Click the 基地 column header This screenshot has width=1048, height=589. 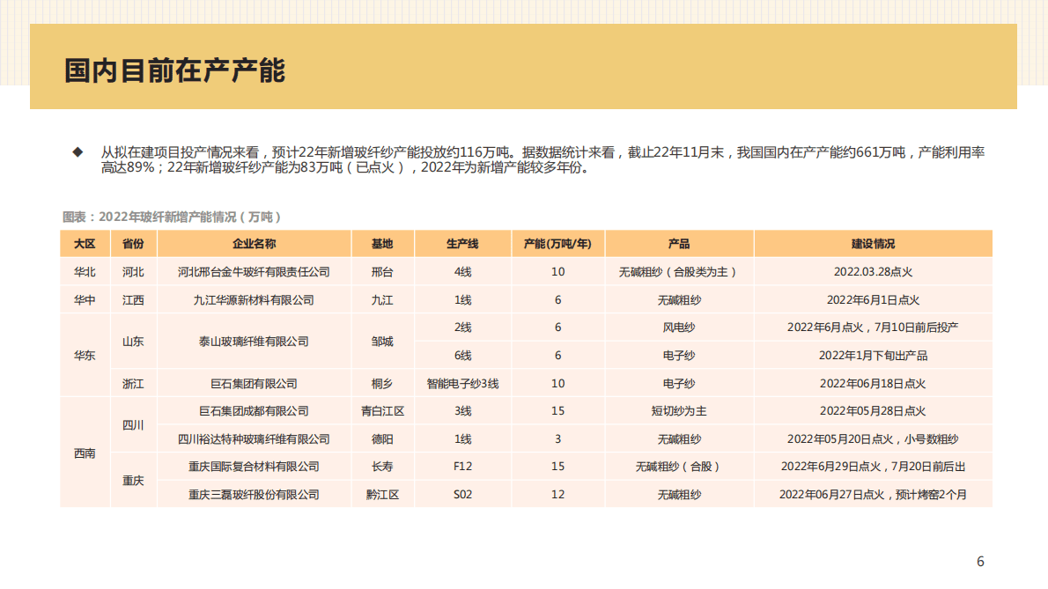coord(381,244)
